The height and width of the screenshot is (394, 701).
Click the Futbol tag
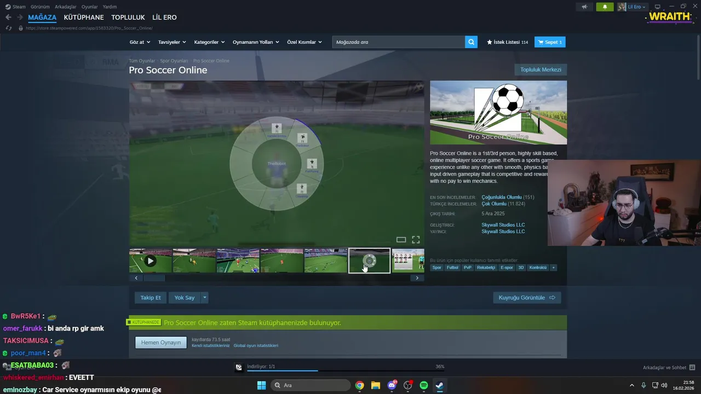452,268
